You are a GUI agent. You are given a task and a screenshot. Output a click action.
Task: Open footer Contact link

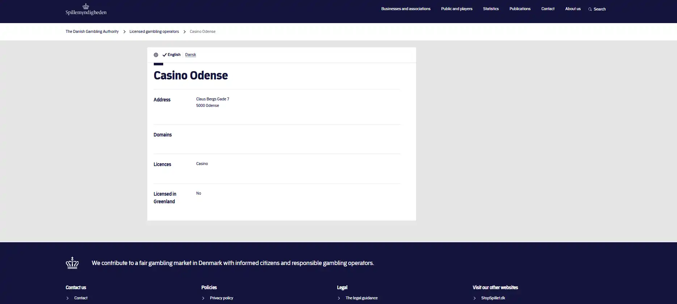[x=81, y=298]
